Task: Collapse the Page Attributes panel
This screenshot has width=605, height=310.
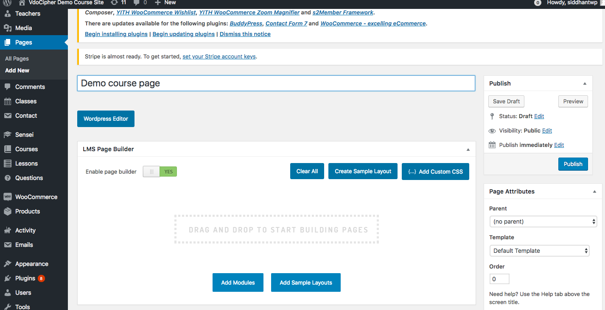Action: (594, 191)
